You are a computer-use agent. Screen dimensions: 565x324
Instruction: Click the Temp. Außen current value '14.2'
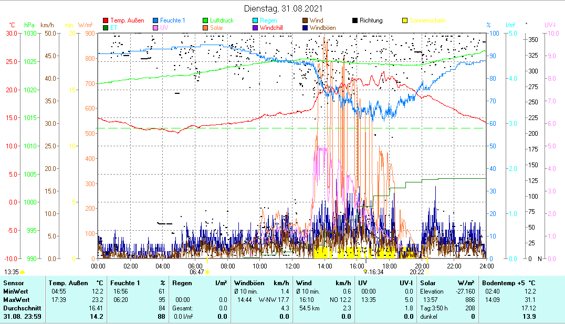point(97,317)
